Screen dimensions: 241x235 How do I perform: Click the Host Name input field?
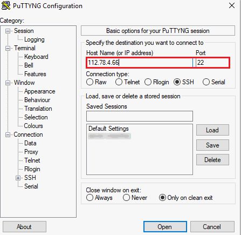(x=140, y=63)
